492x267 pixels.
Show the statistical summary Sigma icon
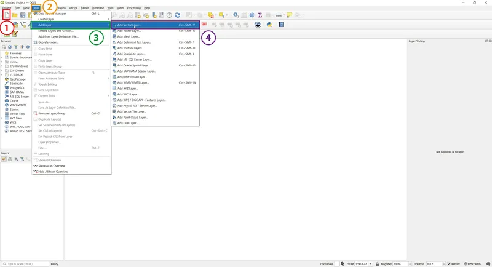pos(260,15)
